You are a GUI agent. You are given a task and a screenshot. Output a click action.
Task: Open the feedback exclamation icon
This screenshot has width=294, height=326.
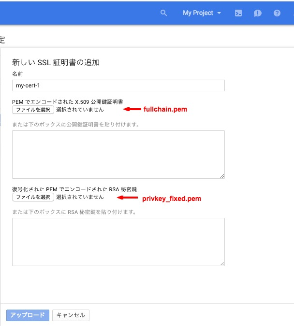[x=258, y=13]
